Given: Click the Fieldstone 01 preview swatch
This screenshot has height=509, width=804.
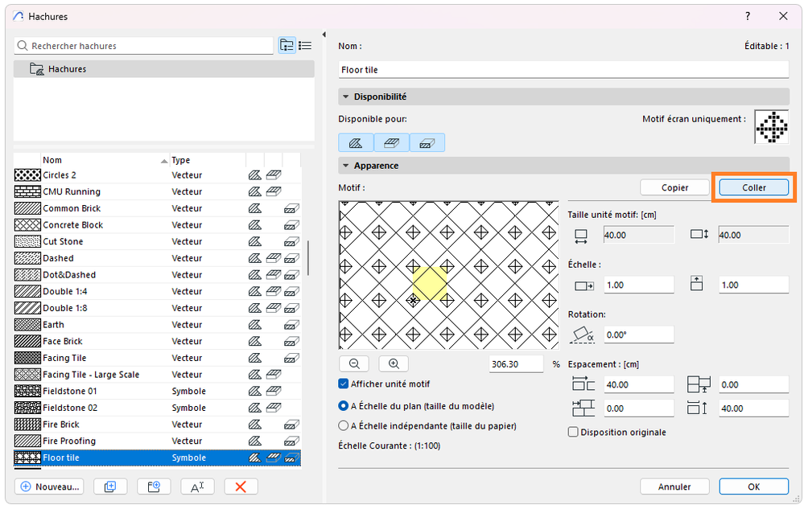Looking at the screenshot, I should point(27,392).
